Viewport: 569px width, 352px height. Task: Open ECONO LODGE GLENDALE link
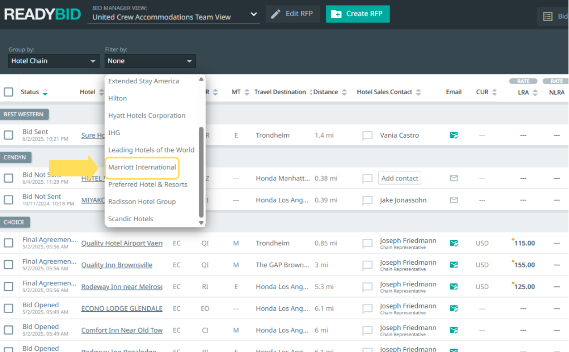click(122, 309)
